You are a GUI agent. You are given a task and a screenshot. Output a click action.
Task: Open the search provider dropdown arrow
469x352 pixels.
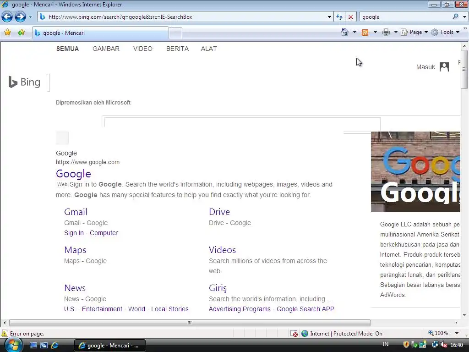(464, 17)
